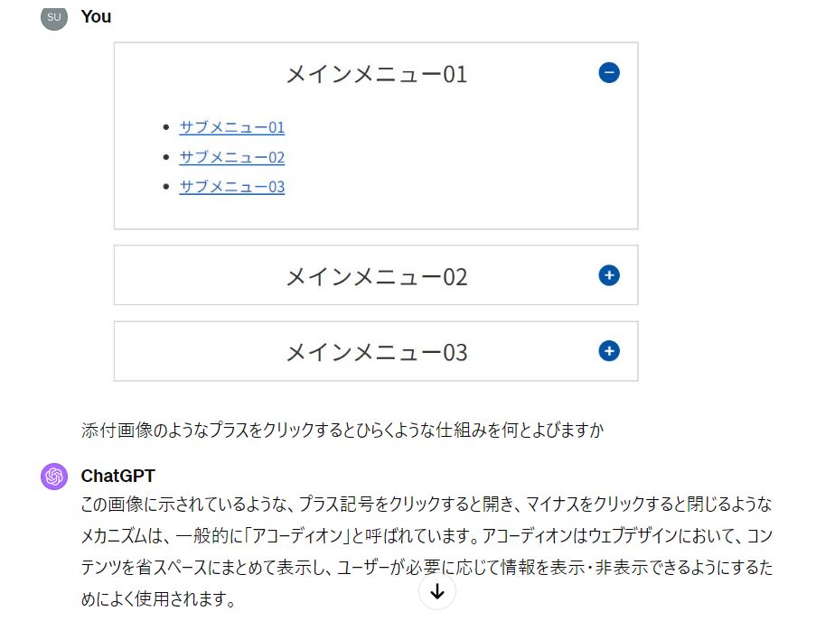Choose the メインメニュー03 heading text
Viewport: 816px width, 630px height.
(x=376, y=352)
